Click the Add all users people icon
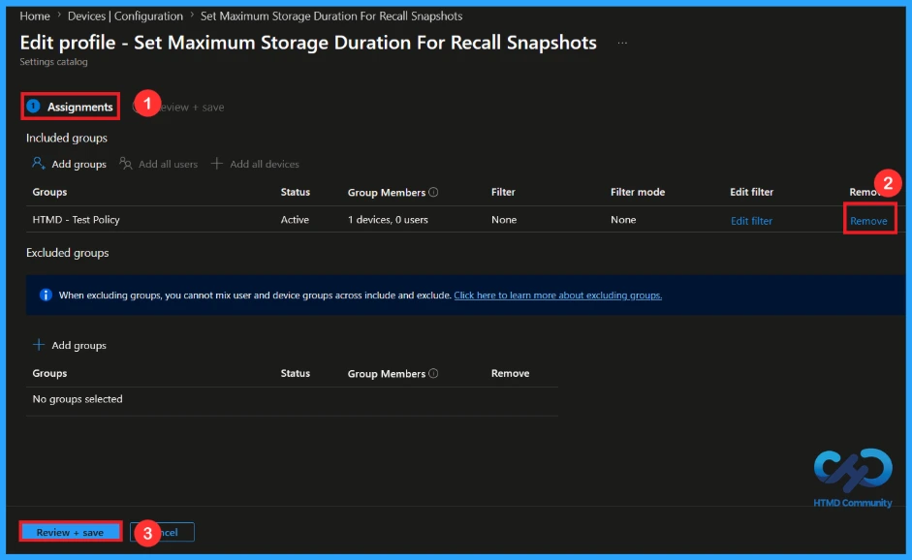The width and height of the screenshot is (912, 560). click(x=126, y=164)
